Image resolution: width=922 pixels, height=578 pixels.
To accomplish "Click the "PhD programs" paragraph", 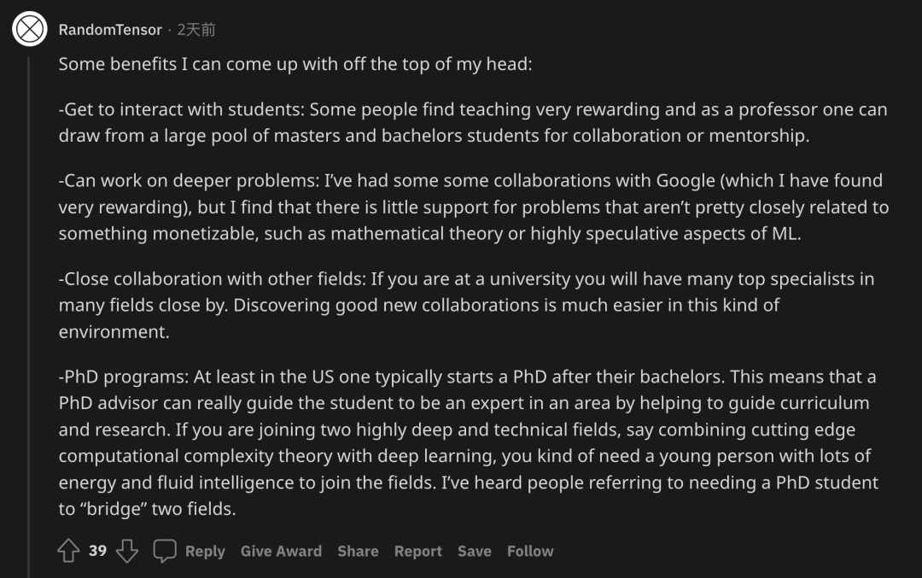I will coord(461,442).
